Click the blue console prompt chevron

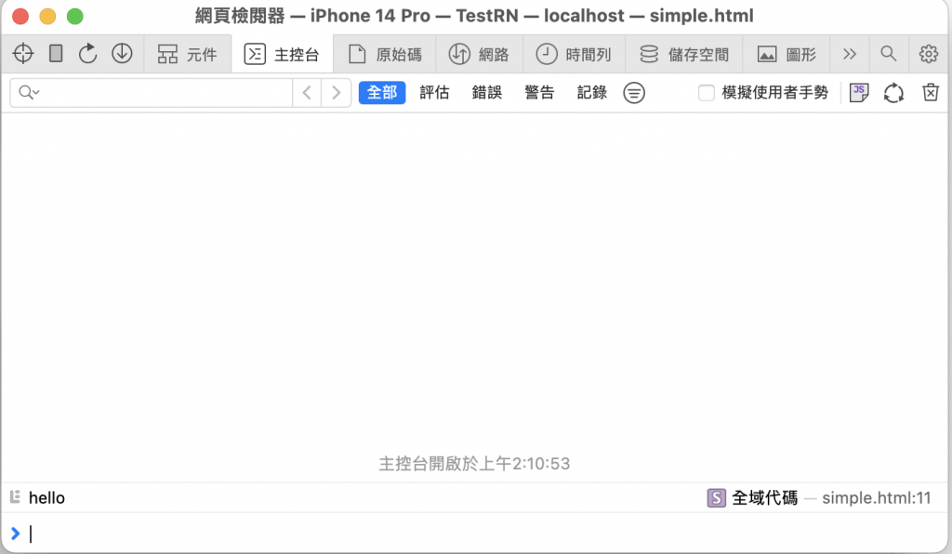(15, 534)
